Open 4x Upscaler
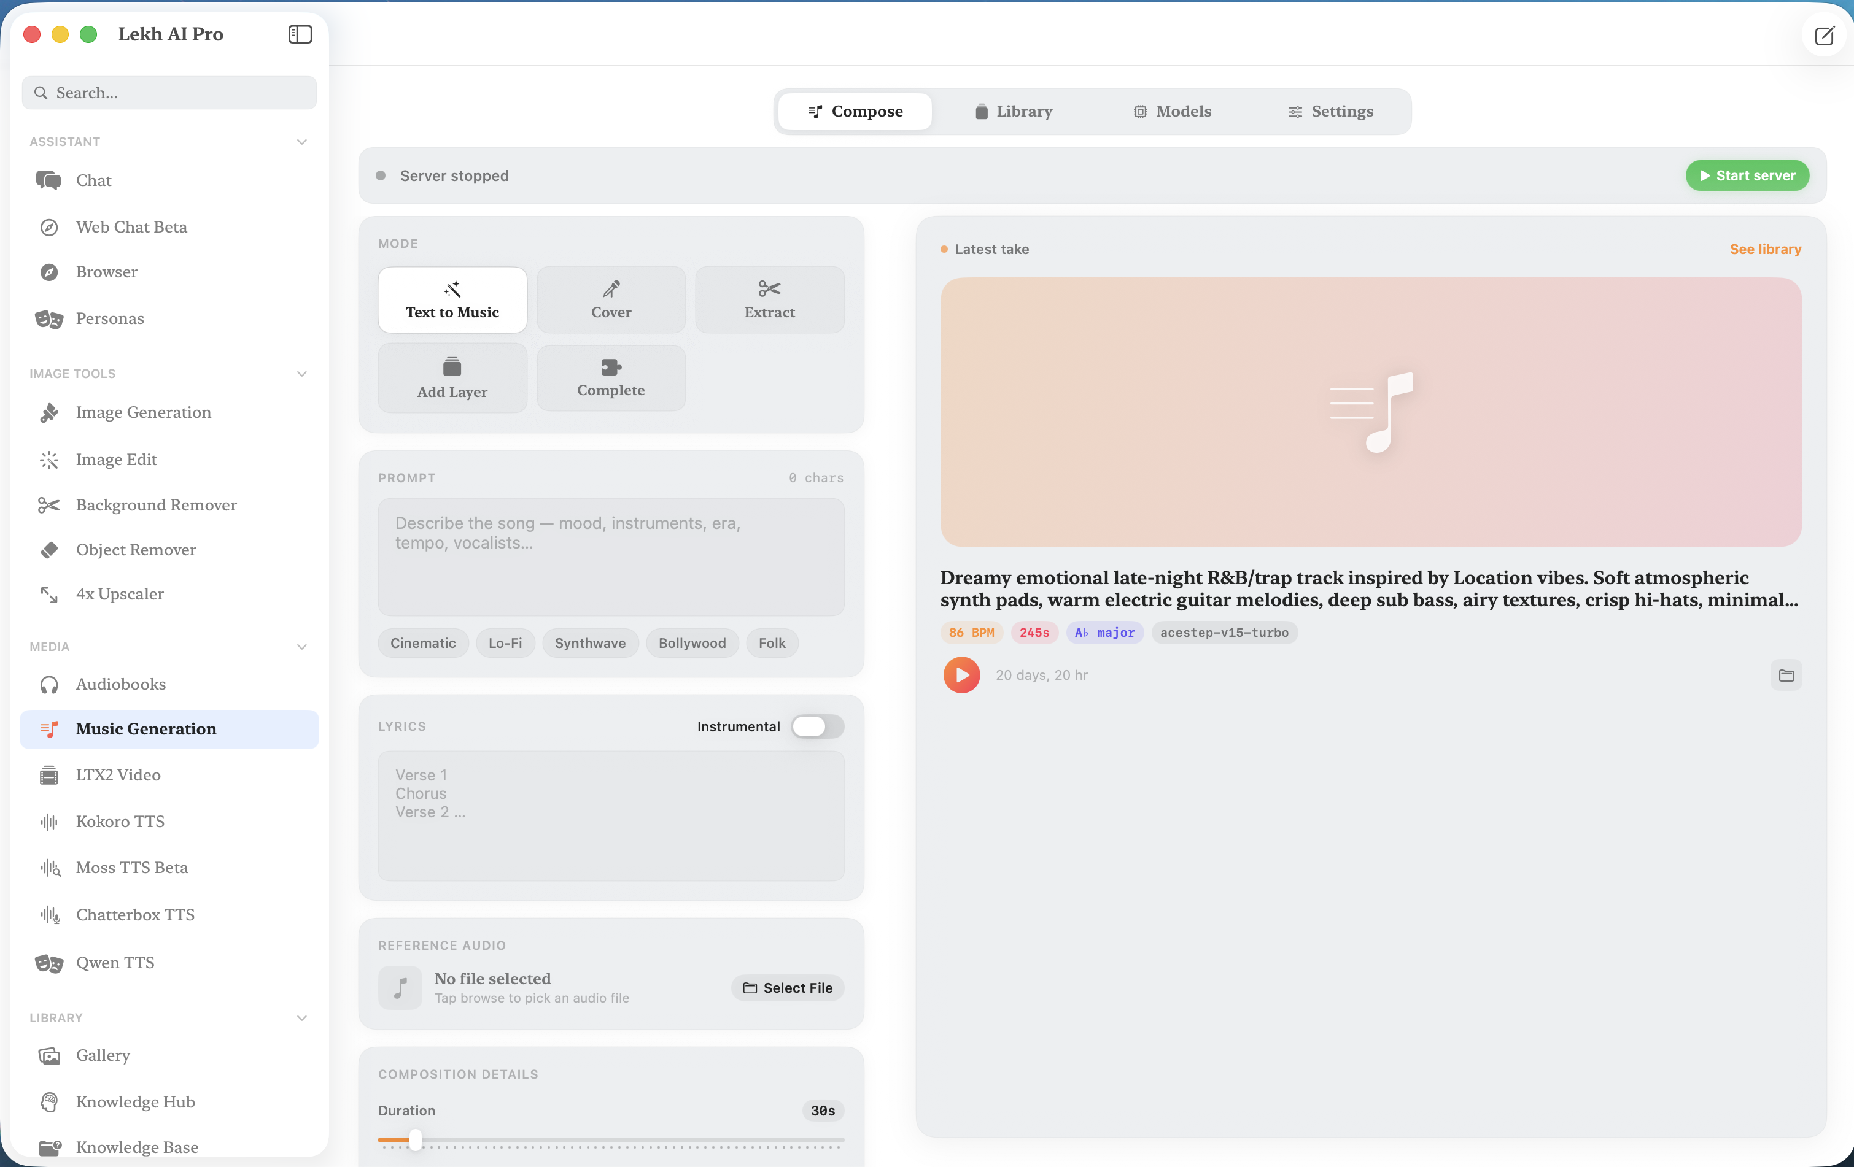 click(x=169, y=594)
